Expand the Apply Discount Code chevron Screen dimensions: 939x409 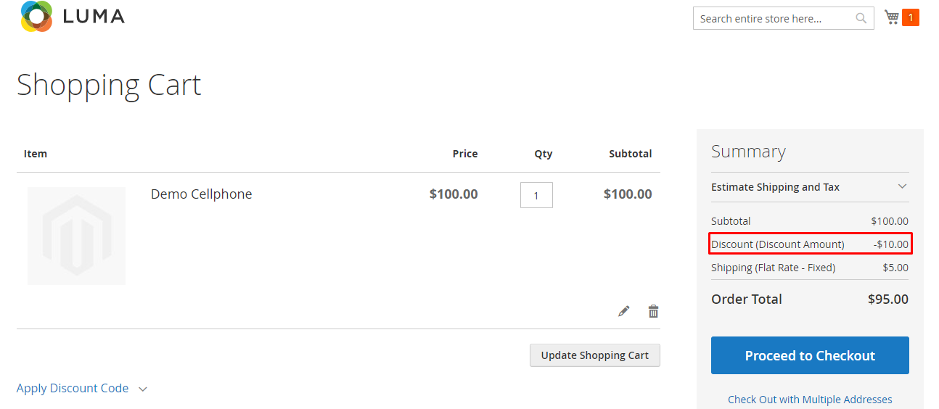click(143, 389)
